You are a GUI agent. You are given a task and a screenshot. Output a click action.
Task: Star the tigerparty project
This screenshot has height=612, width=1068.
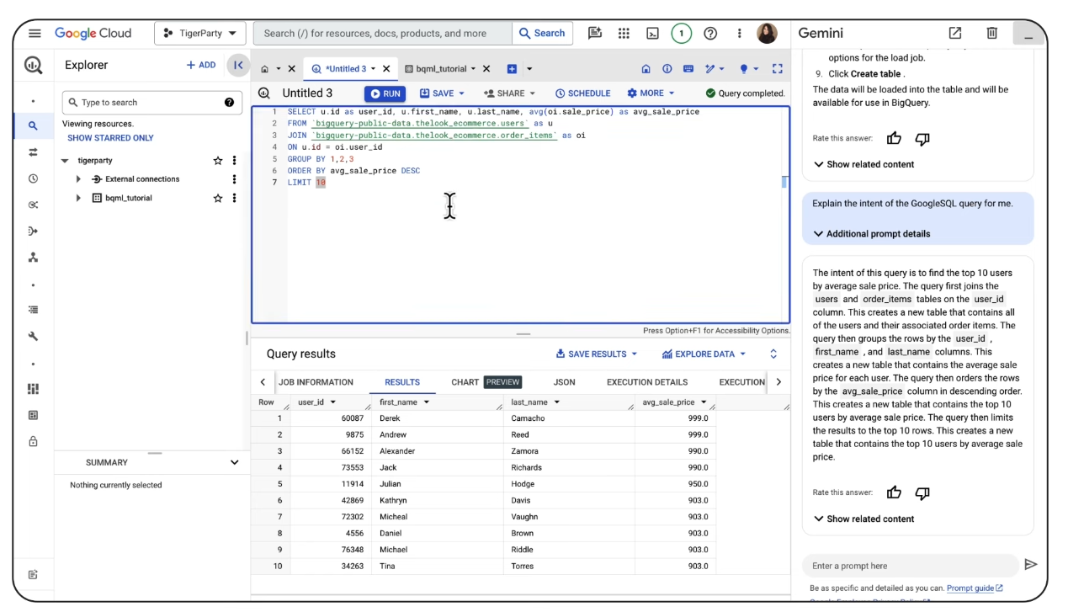[x=218, y=161]
